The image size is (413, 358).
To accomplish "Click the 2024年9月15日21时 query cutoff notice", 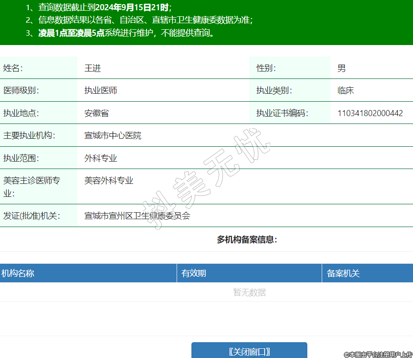I will pyautogui.click(x=133, y=7).
